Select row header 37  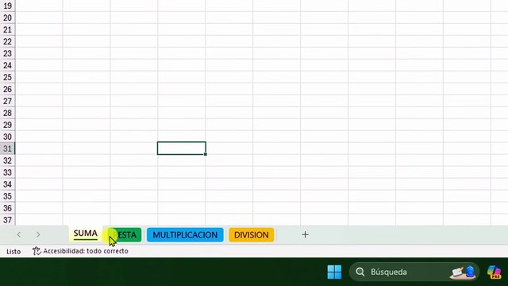click(7, 220)
